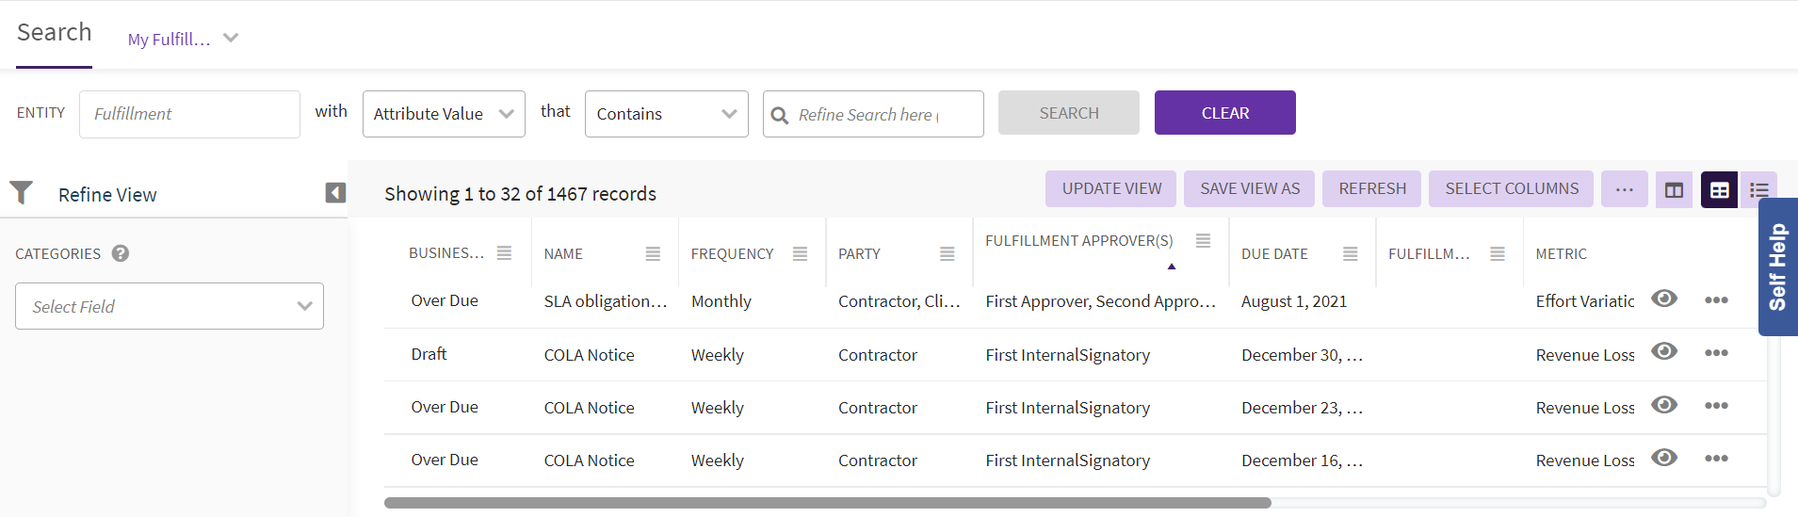Screen dimensions: 1798x517
Task: Click the SELECT COLUMNS button
Action: (1511, 188)
